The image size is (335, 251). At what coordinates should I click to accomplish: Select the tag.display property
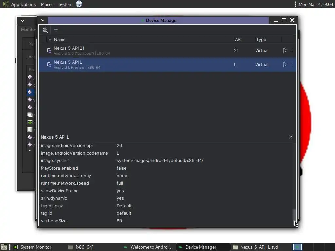(52, 206)
